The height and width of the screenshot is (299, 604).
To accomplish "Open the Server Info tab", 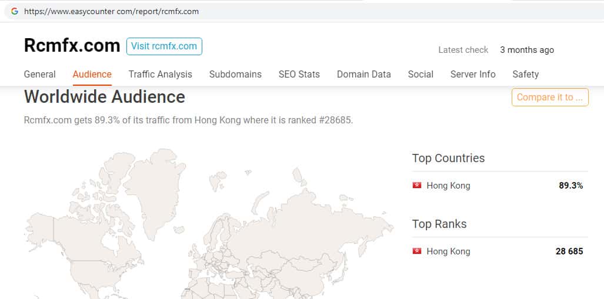I will coord(473,74).
